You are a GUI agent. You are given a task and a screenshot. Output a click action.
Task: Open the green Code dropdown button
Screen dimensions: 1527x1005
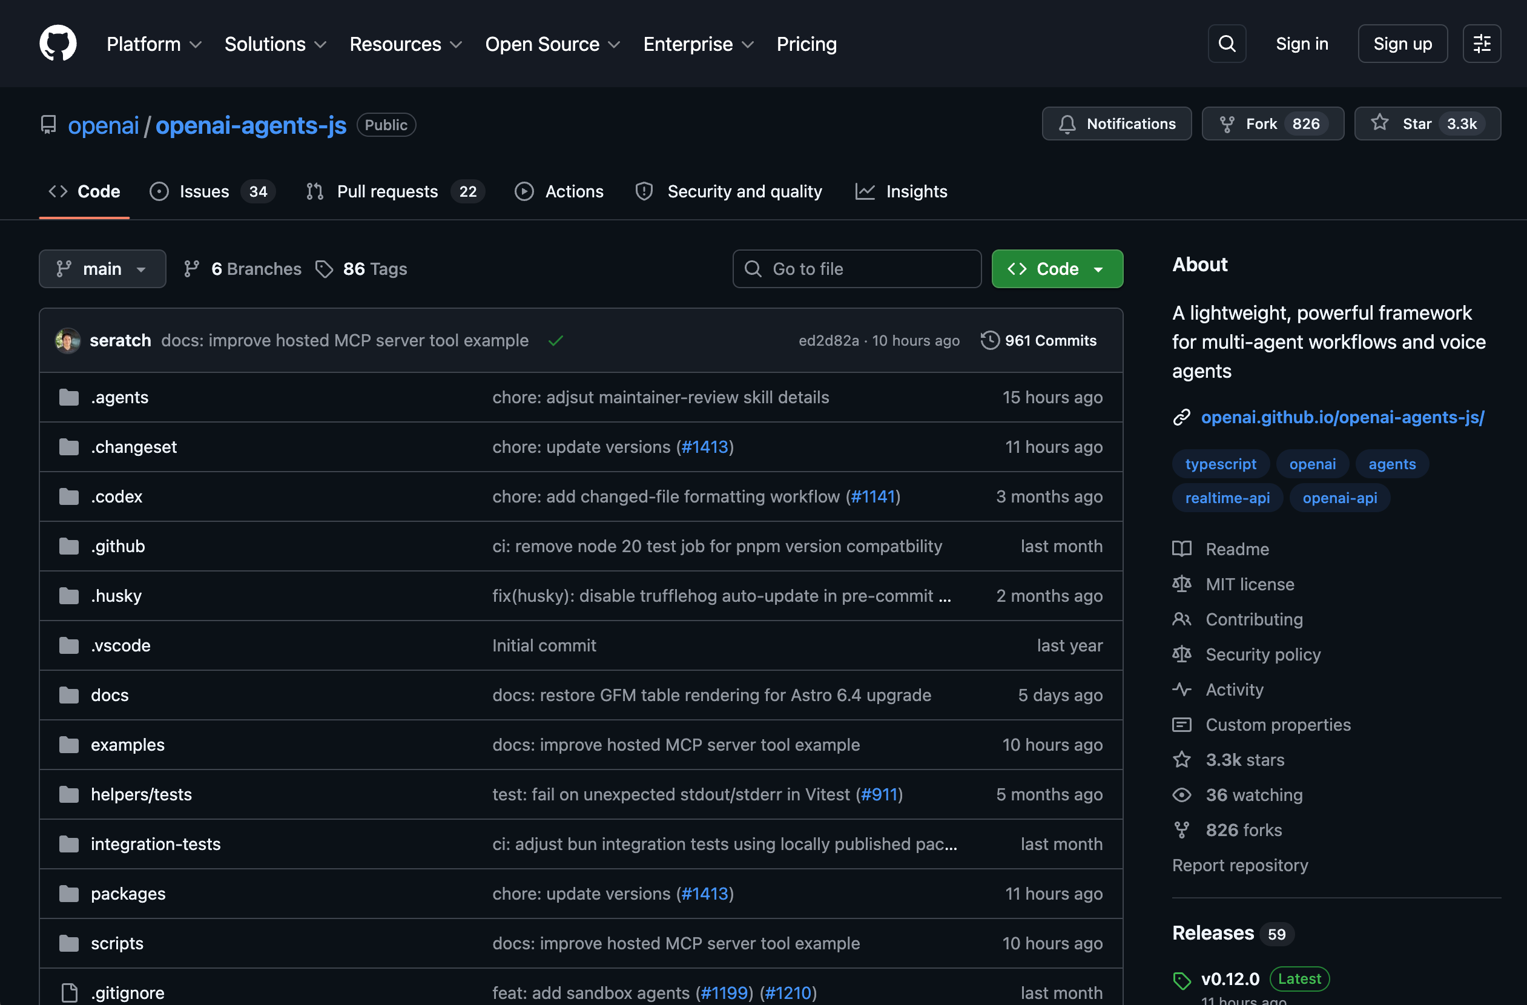1057,269
